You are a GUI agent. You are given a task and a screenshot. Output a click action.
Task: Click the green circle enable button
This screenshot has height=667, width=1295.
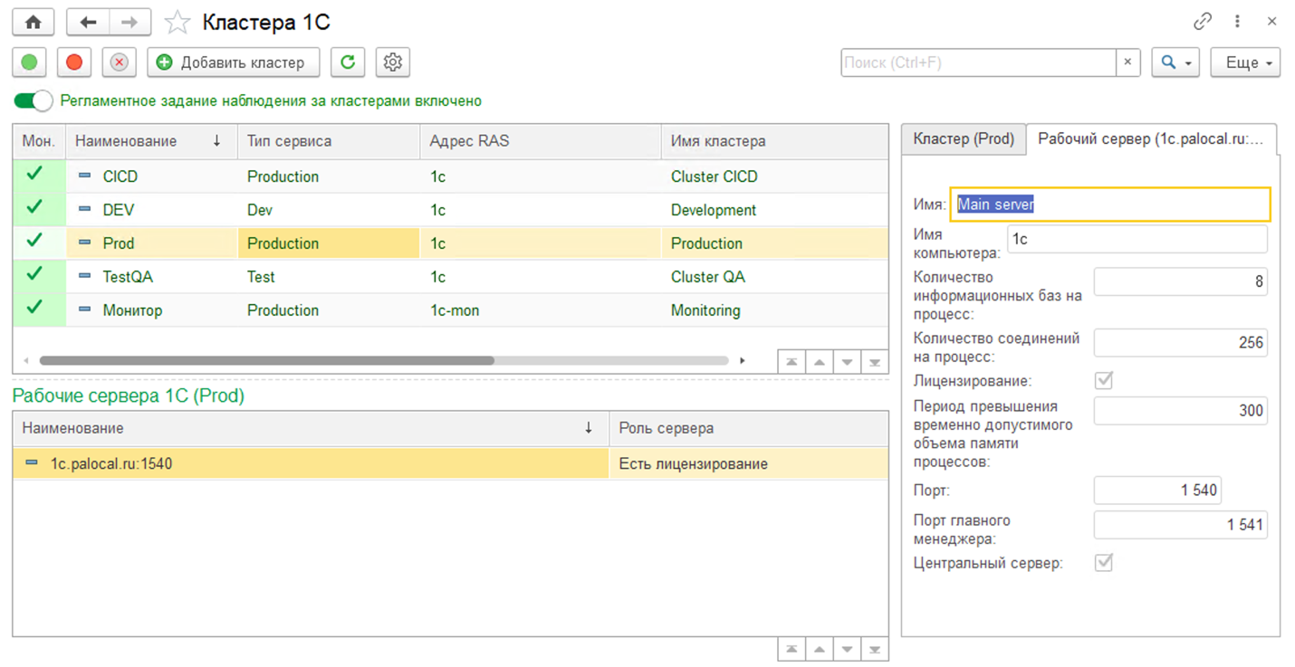point(29,62)
